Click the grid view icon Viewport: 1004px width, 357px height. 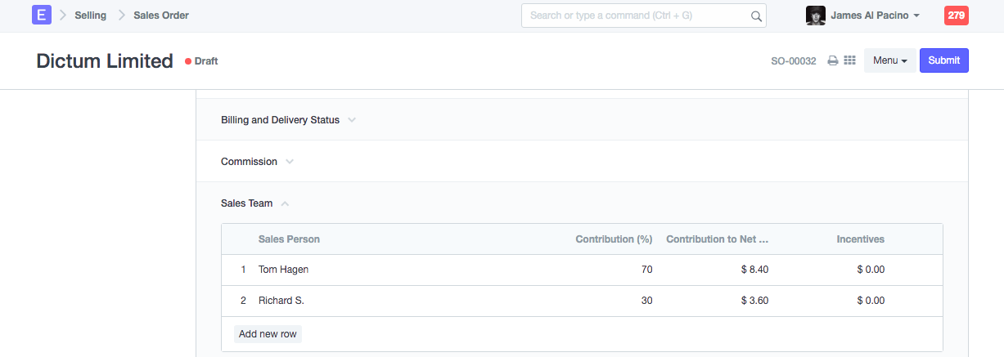pyautogui.click(x=849, y=60)
